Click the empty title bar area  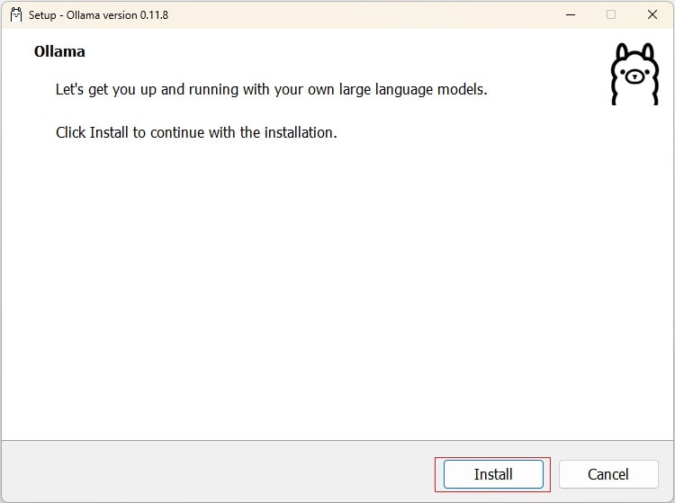pos(360,14)
